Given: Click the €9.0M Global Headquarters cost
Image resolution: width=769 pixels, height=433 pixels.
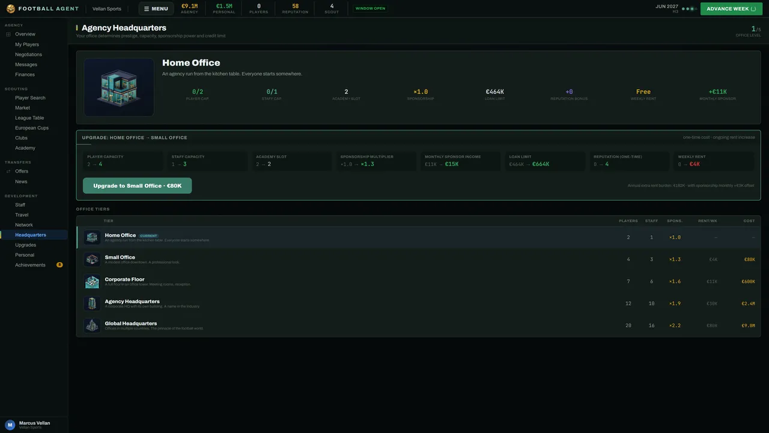Looking at the screenshot, I should [x=748, y=325].
